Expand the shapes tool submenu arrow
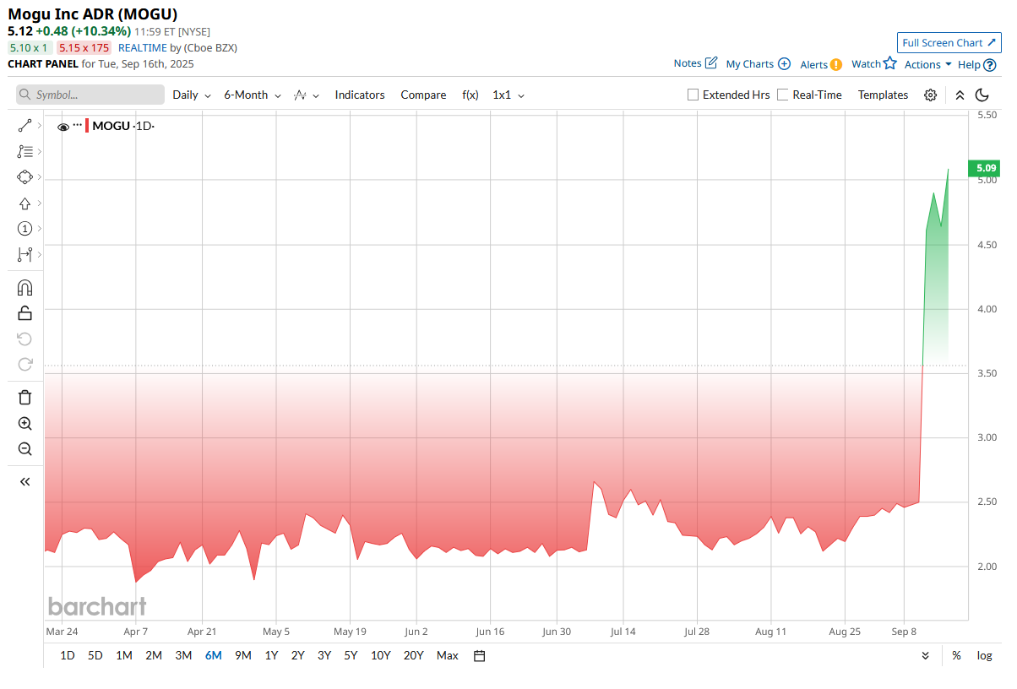The image size is (1017, 689). [x=40, y=177]
